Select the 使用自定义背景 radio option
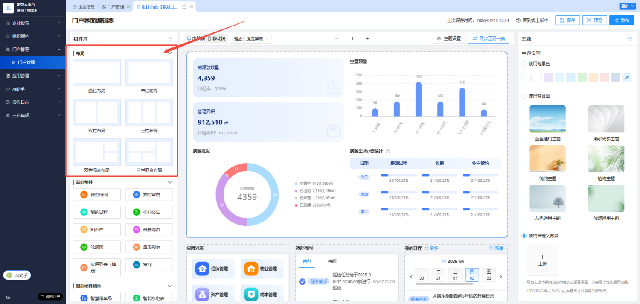 (524, 235)
